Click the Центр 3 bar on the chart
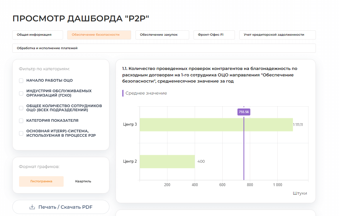This screenshot has width=339, height=216. coord(216,124)
